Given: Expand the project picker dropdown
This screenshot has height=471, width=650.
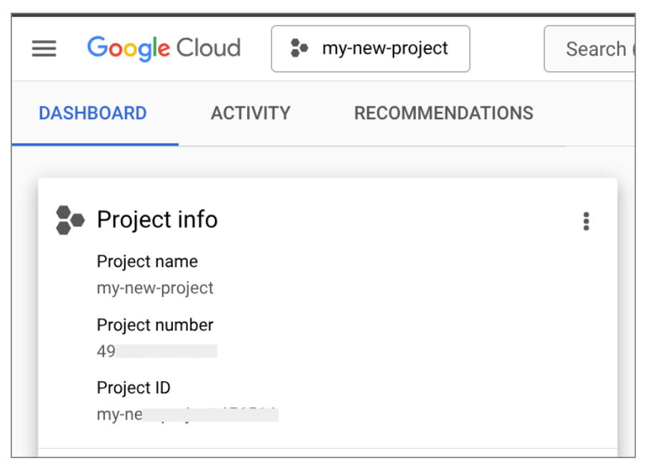Looking at the screenshot, I should tap(371, 49).
